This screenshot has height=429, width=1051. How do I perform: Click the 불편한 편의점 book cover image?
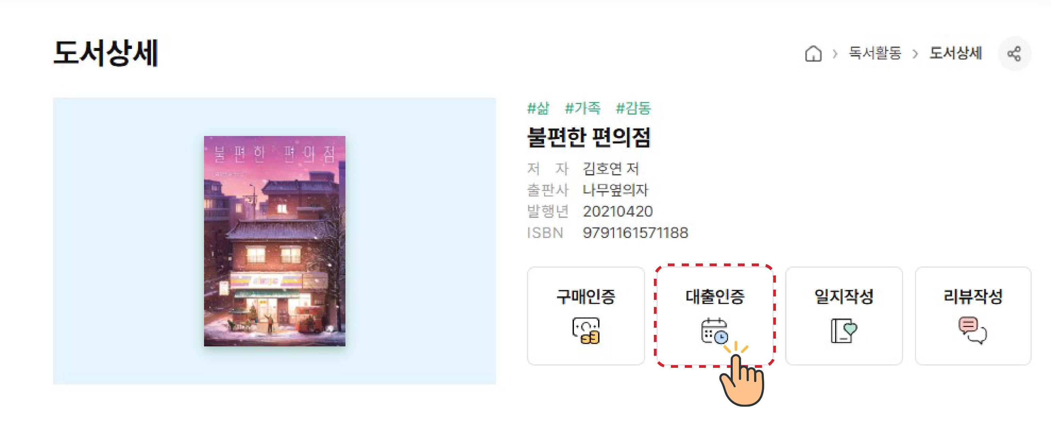pyautogui.click(x=275, y=241)
